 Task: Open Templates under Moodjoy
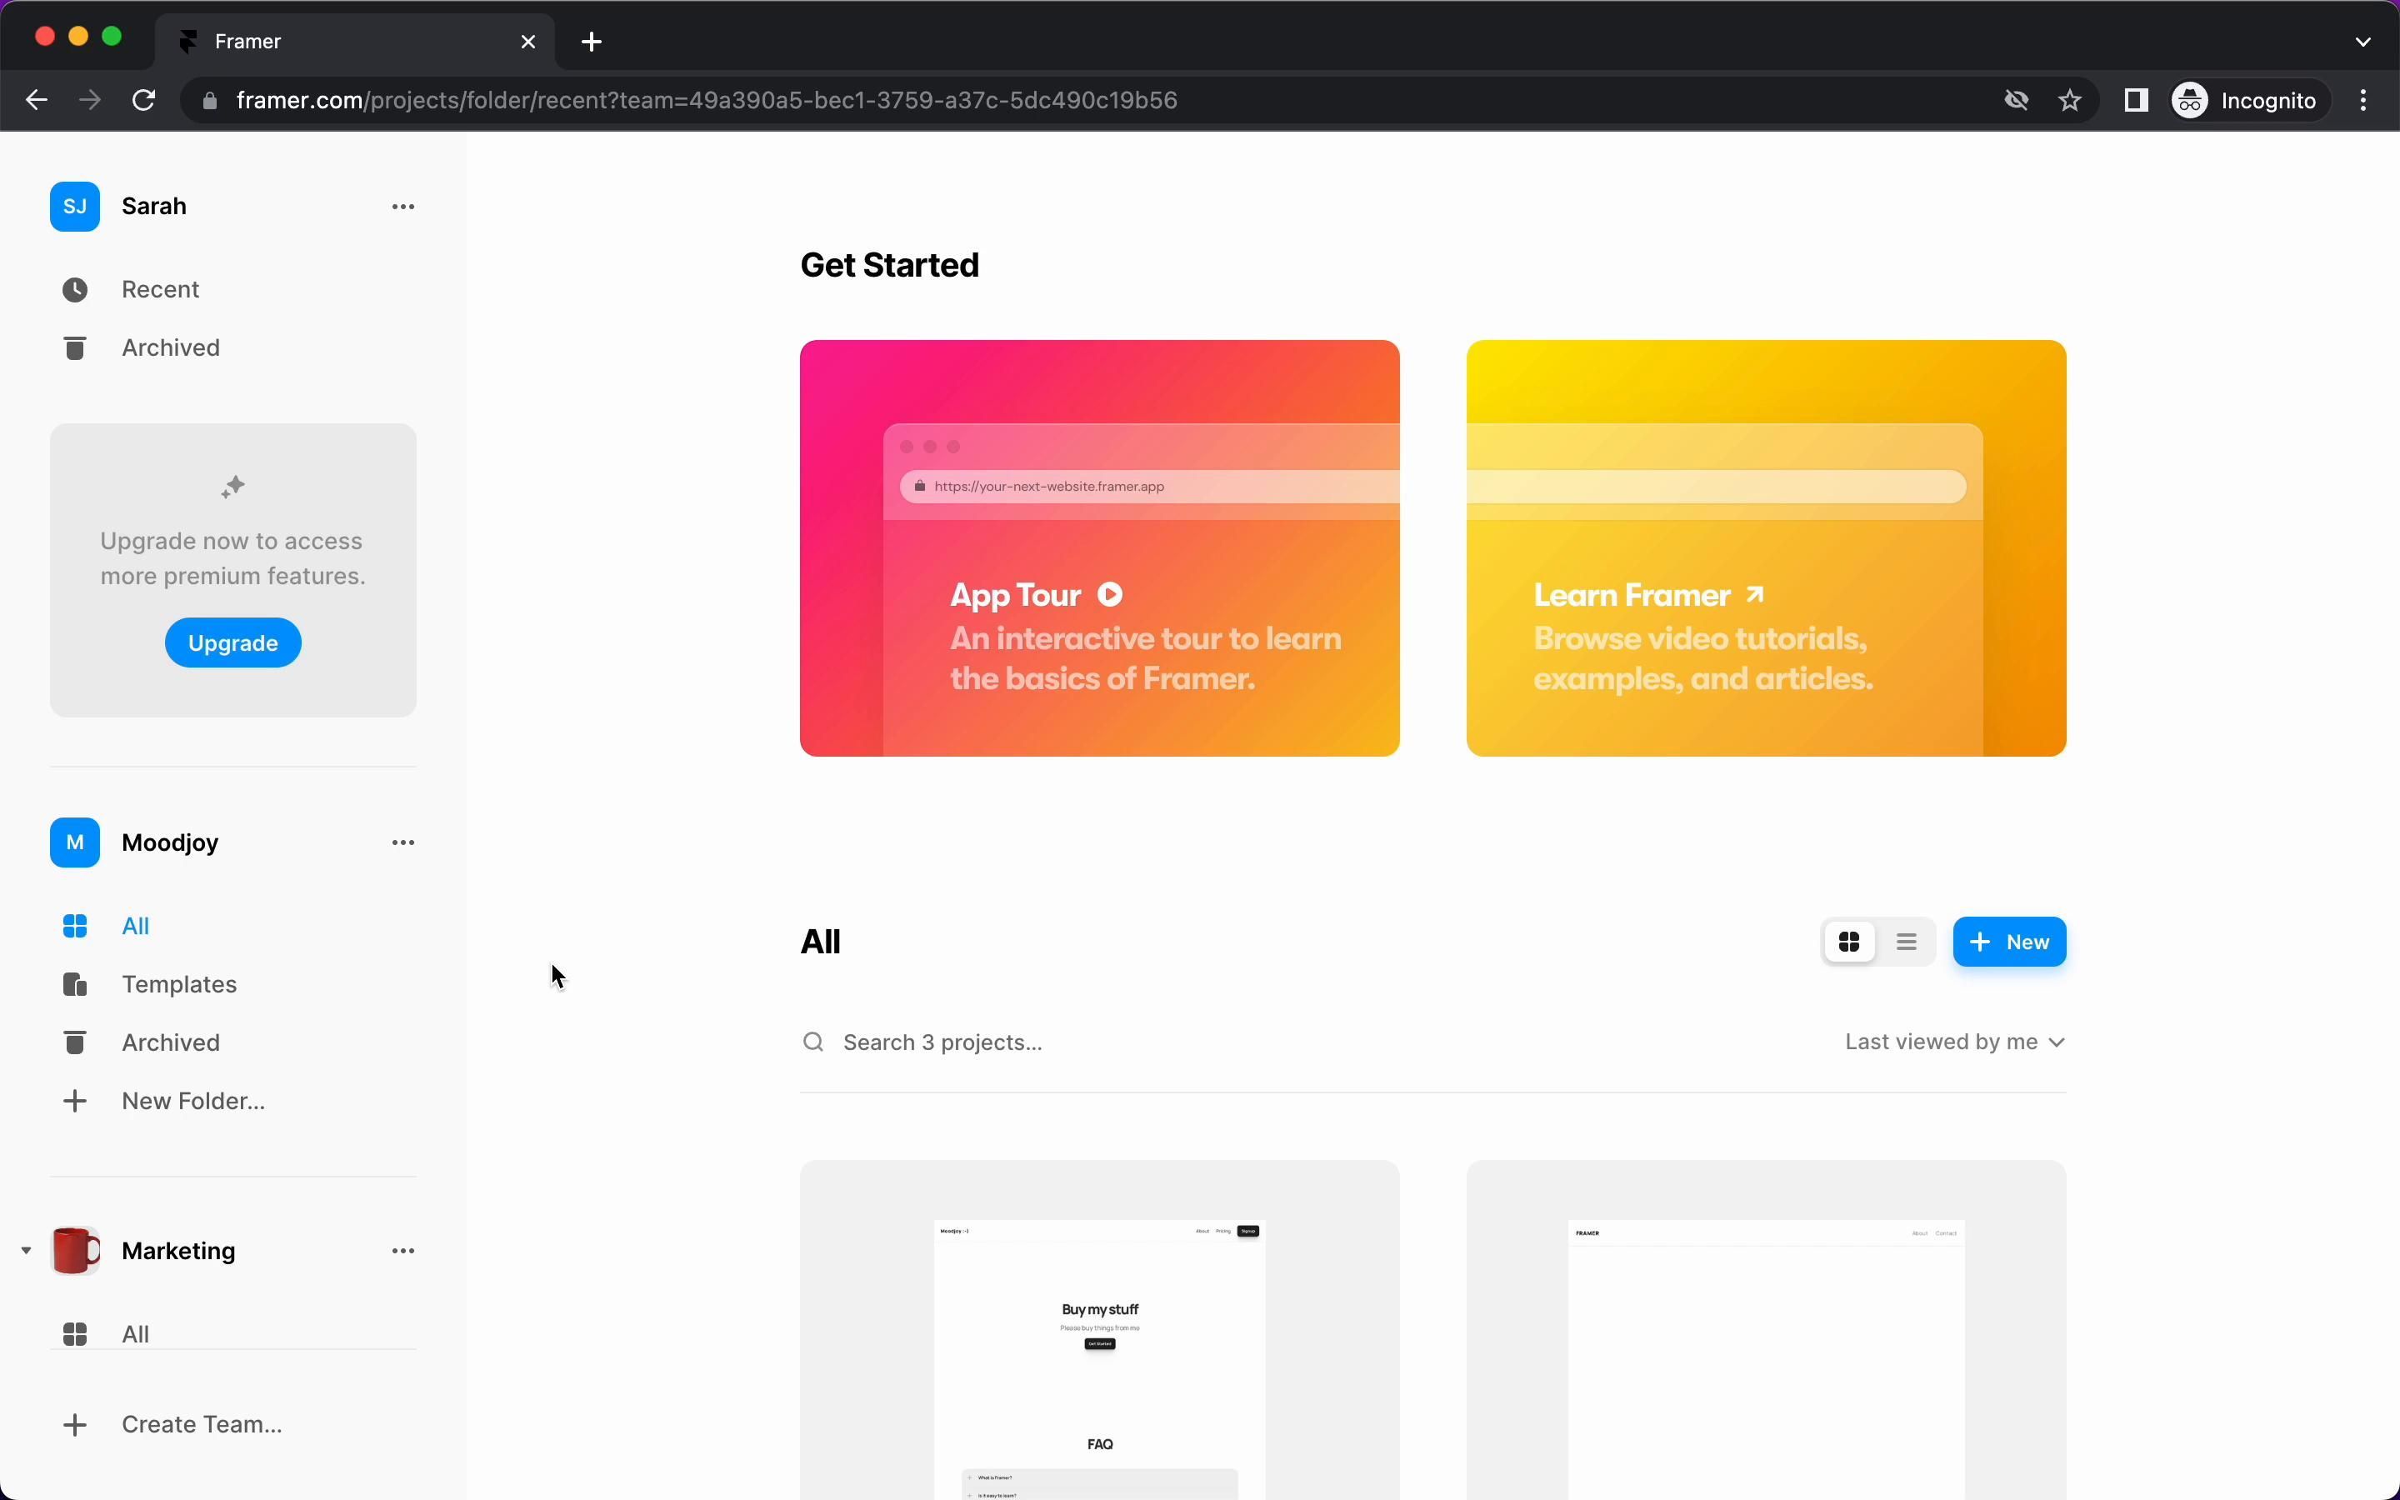178,984
